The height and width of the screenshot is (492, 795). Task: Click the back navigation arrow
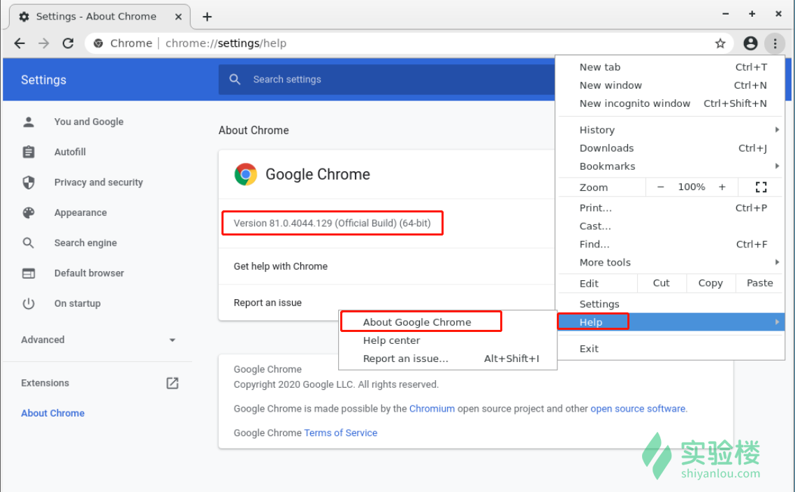(x=20, y=43)
